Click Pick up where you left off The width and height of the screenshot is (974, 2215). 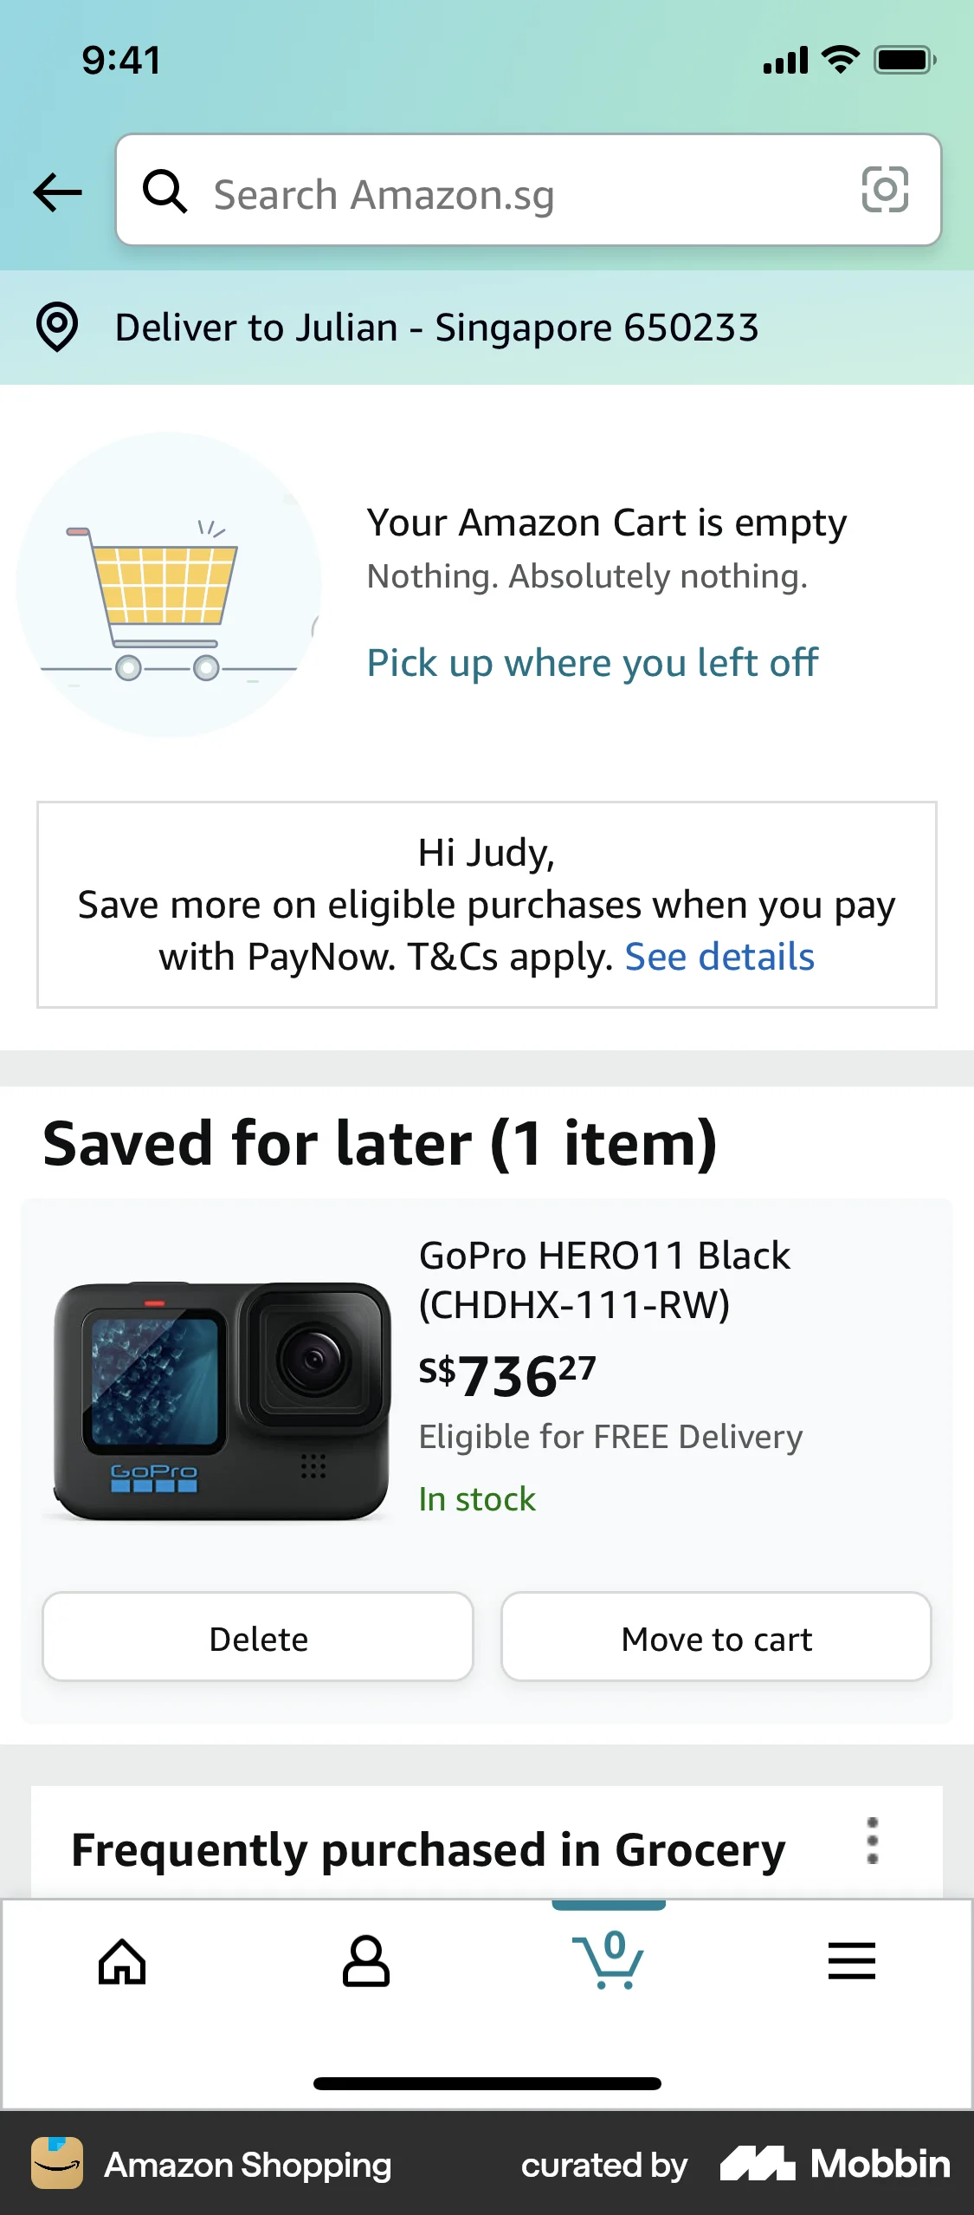coord(591,663)
